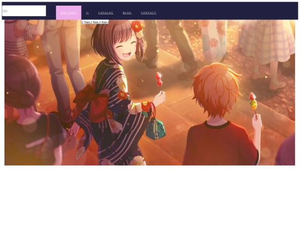The image size is (300, 225).
Task: Open the CATALOG menu link
Action: pyautogui.click(x=106, y=13)
